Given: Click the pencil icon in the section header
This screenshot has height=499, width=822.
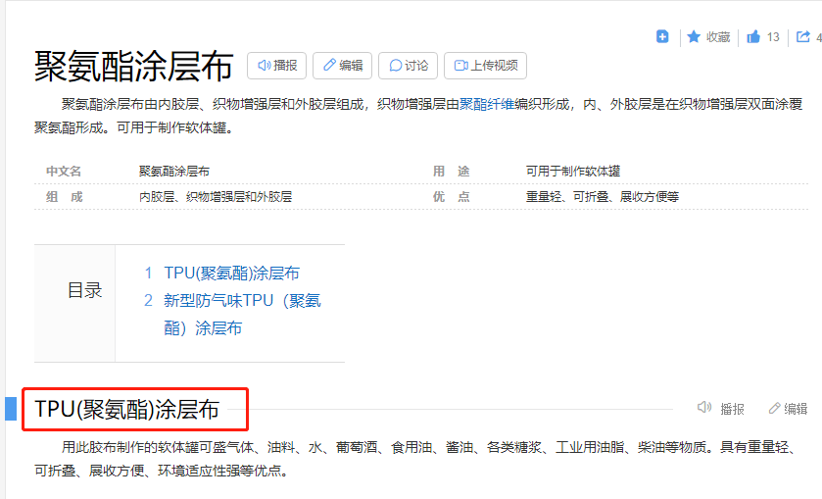Looking at the screenshot, I should pos(774,408).
